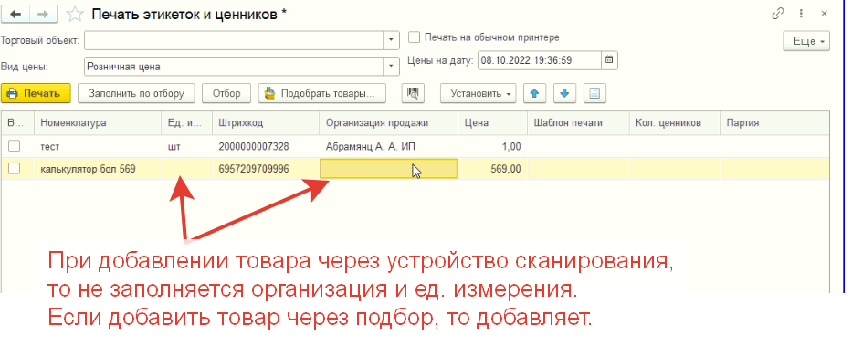Screen dimensions: 852x346
Task: Open the Еще menu
Action: tap(806, 41)
